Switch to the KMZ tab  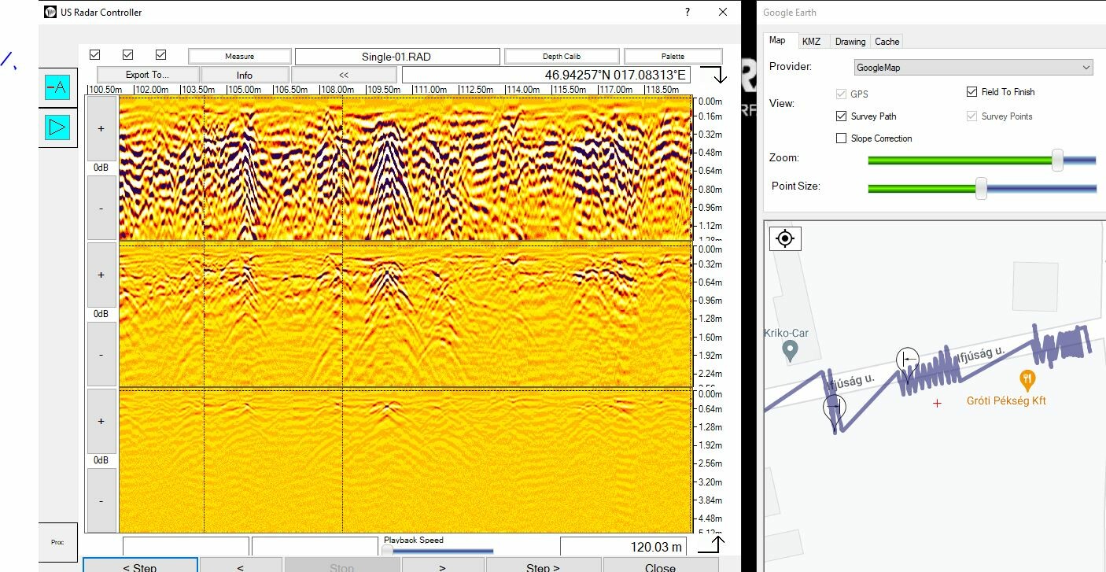(811, 41)
